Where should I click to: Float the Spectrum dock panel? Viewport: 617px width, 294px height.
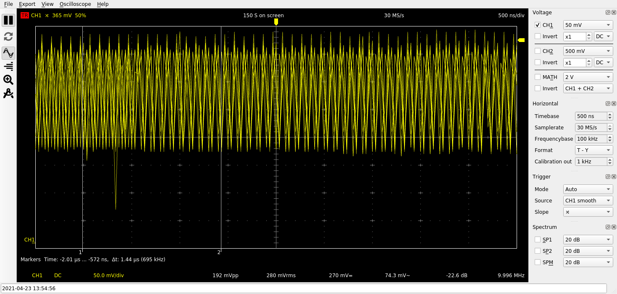pyautogui.click(x=608, y=227)
